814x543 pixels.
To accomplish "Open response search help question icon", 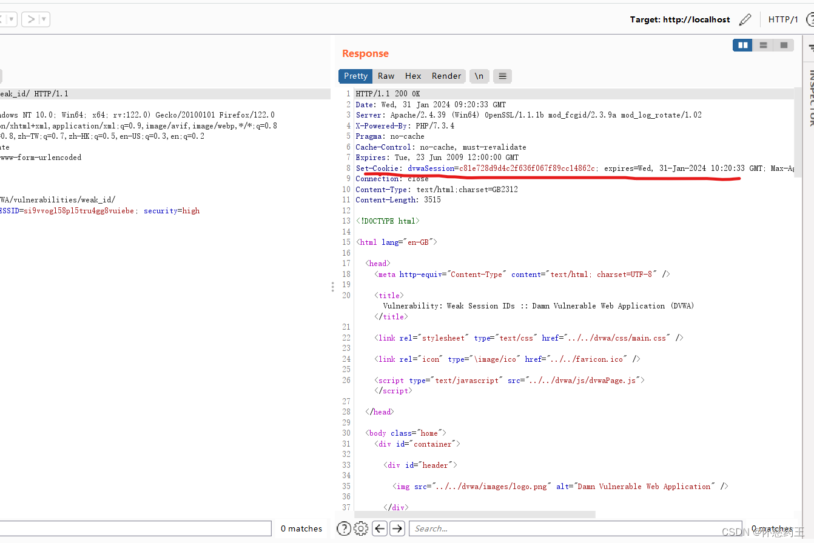I will (x=343, y=528).
